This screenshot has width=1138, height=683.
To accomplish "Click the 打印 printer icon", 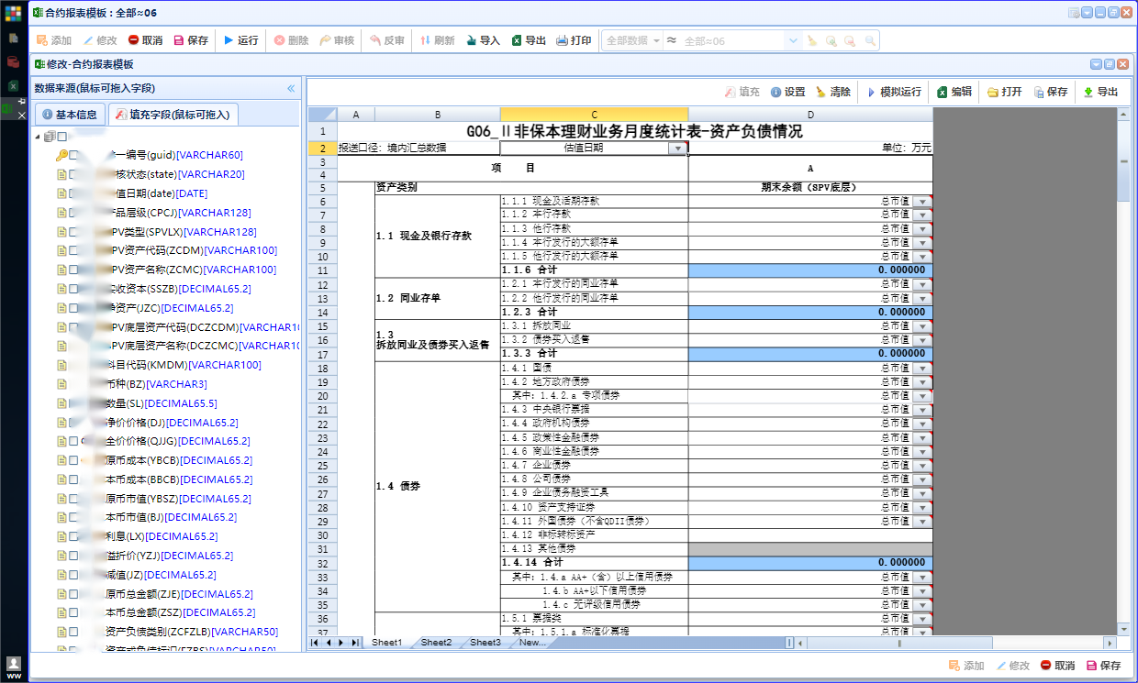I will [x=562, y=40].
